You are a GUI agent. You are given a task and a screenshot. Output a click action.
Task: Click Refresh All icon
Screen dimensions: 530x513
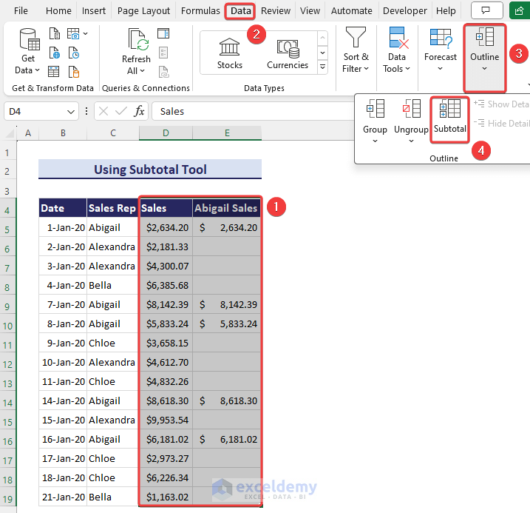(x=137, y=51)
